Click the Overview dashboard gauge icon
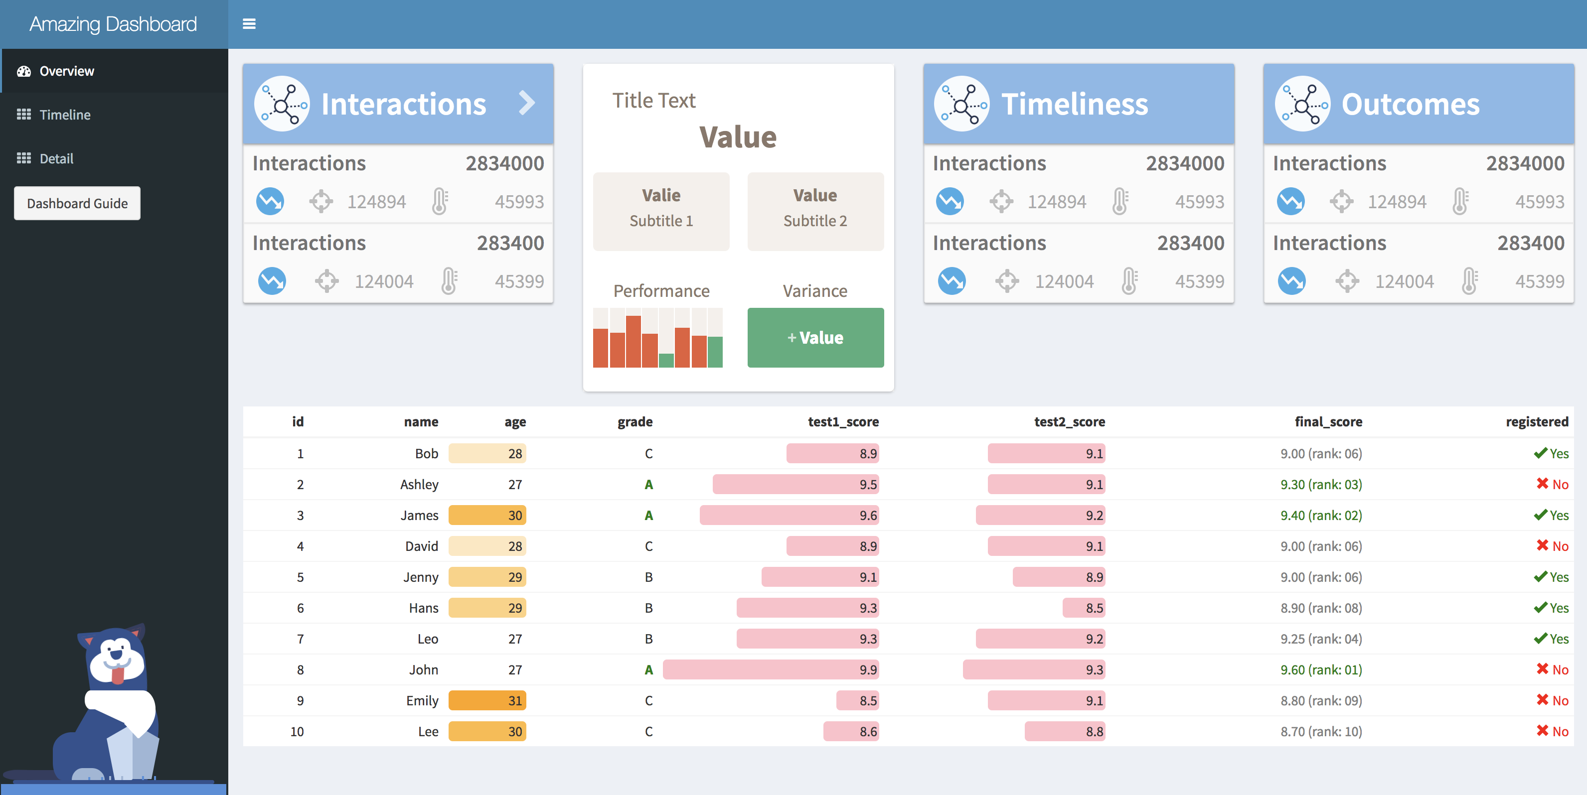The width and height of the screenshot is (1587, 795). tap(24, 71)
